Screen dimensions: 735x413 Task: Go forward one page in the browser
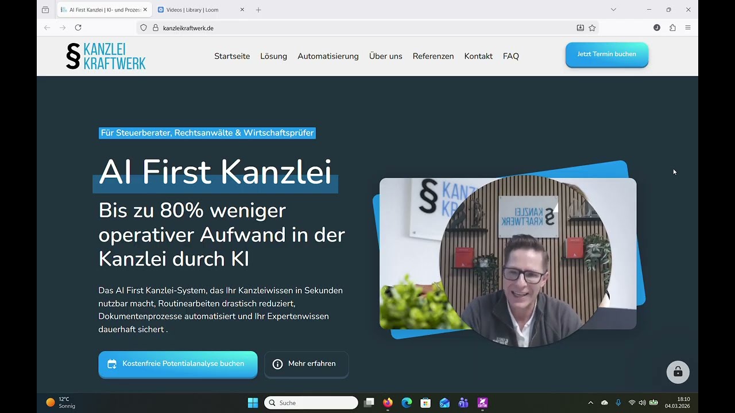pos(63,28)
